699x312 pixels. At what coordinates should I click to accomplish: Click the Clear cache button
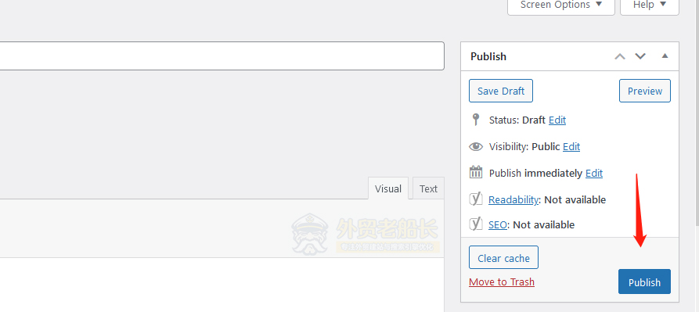point(503,258)
